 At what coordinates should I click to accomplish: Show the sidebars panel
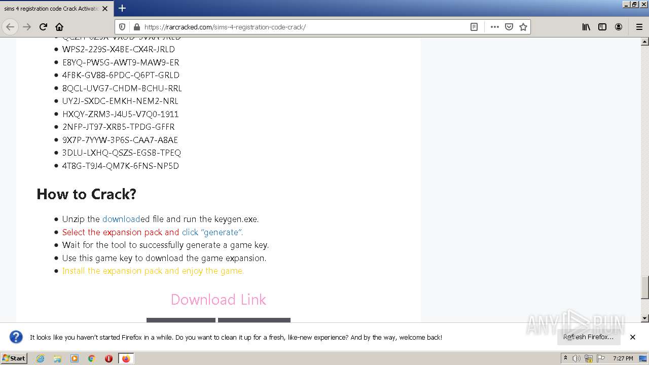[602, 27]
